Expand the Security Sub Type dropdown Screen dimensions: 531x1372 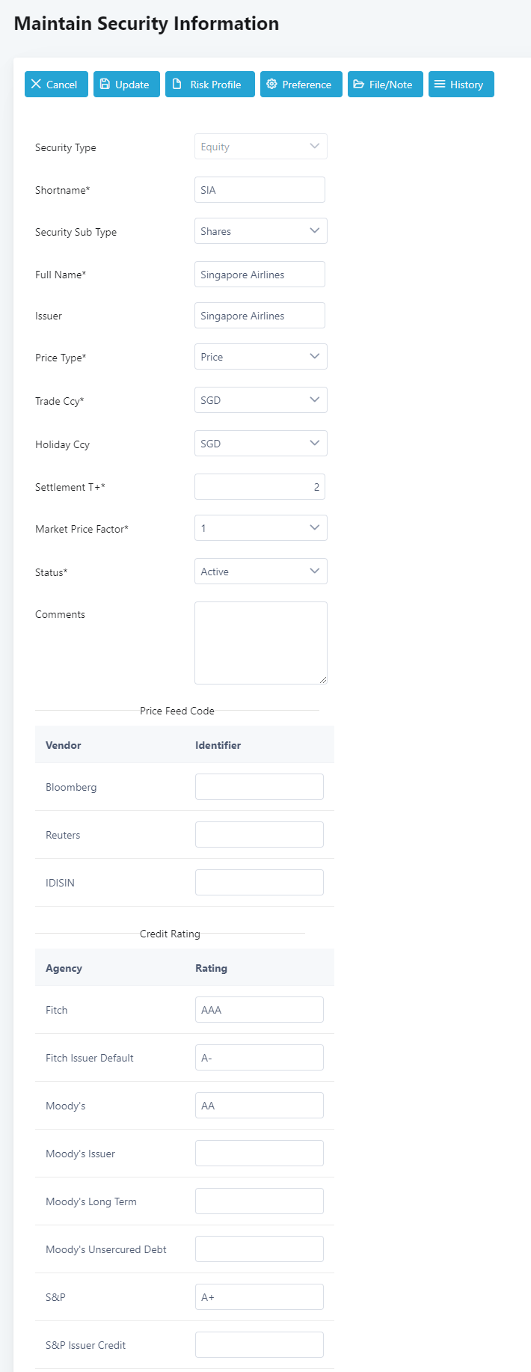260,231
